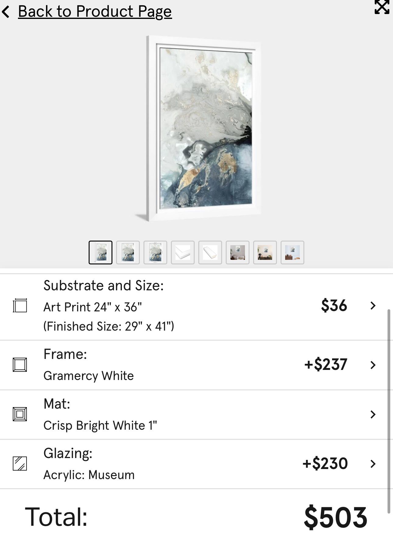
Task: Go to Back to Product Page
Action: pyautogui.click(x=95, y=12)
